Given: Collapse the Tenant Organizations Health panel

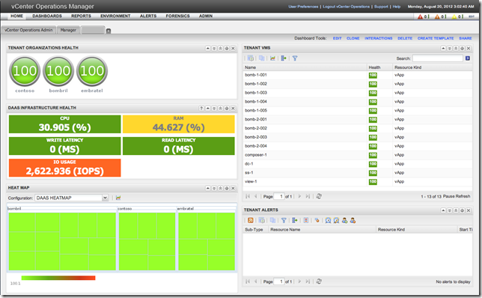Looking at the screenshot, I should tap(208, 48).
